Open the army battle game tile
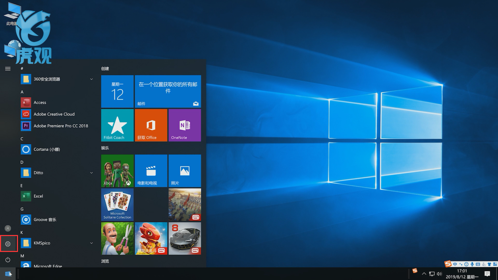Image resolution: width=498 pixels, height=280 pixels. click(185, 205)
